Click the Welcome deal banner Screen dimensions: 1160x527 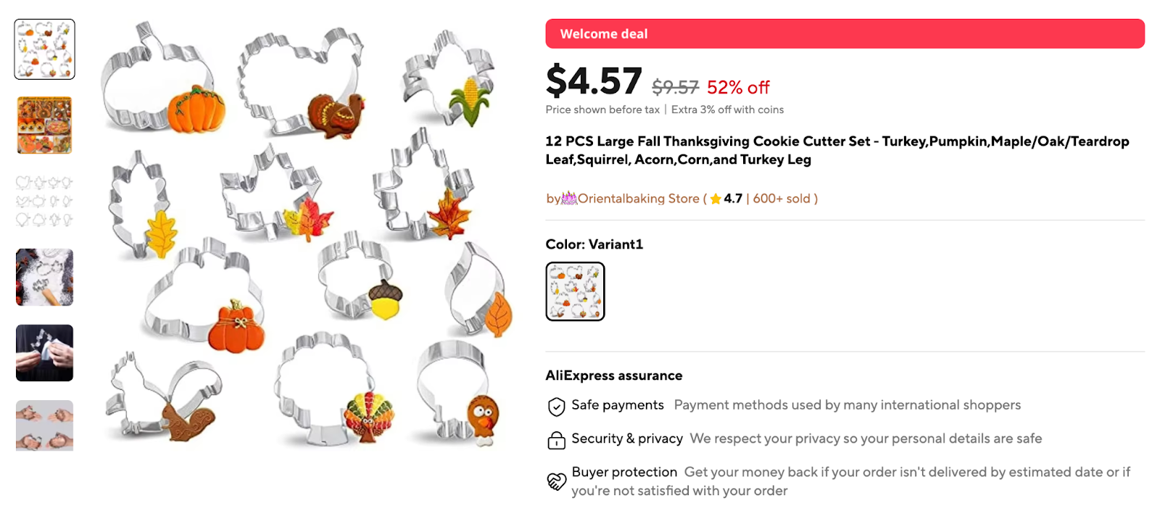[x=843, y=33]
